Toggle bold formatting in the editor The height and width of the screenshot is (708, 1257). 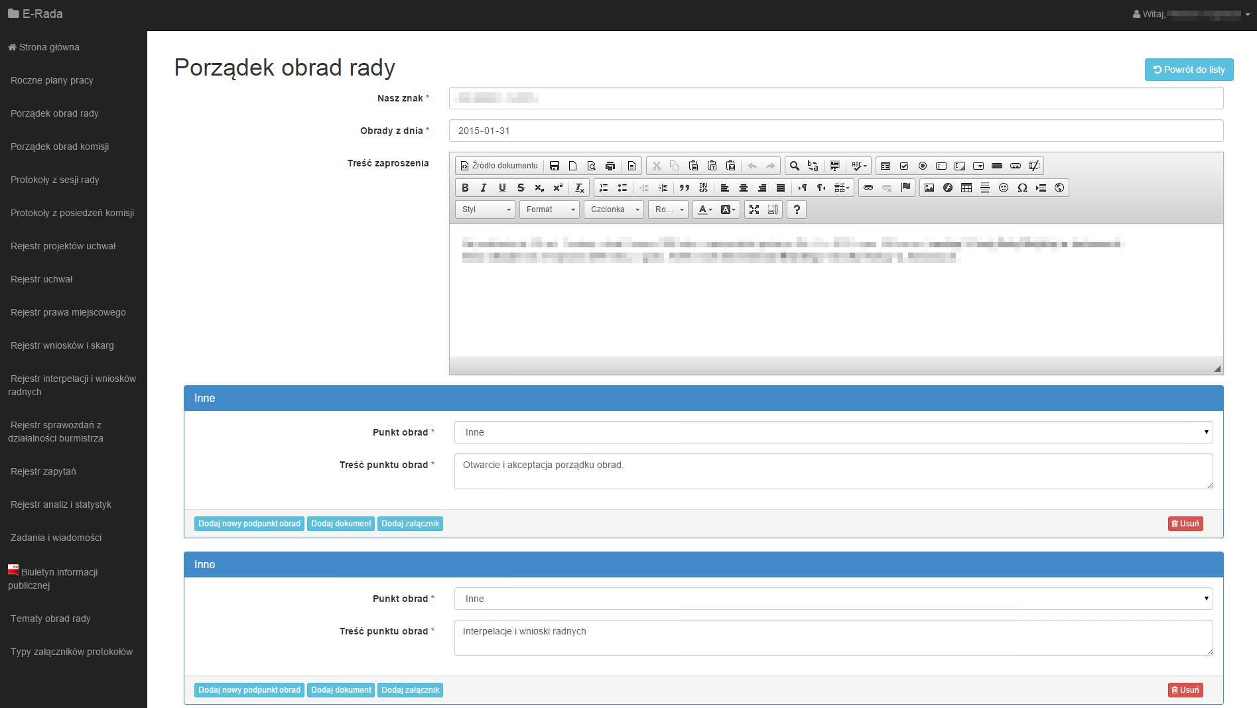click(465, 188)
